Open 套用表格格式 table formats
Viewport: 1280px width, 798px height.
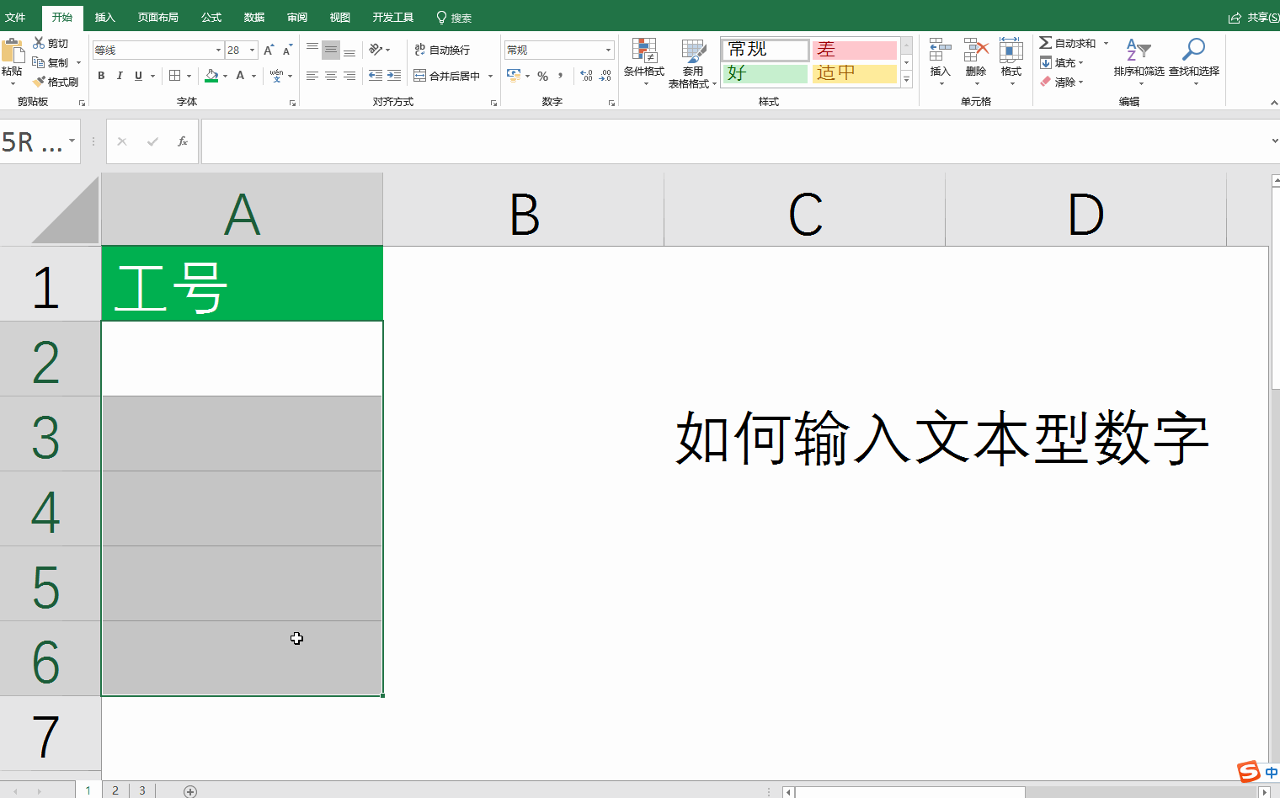coord(692,63)
